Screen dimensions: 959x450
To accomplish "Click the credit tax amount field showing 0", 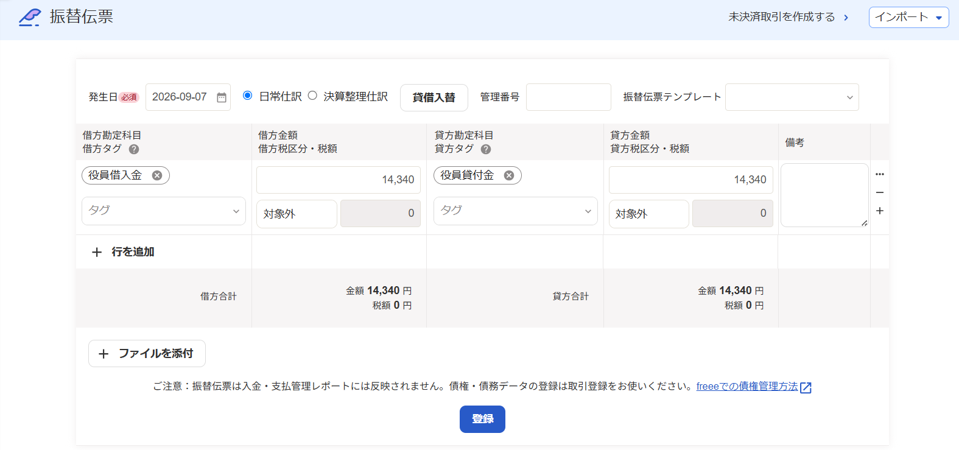I will (732, 214).
